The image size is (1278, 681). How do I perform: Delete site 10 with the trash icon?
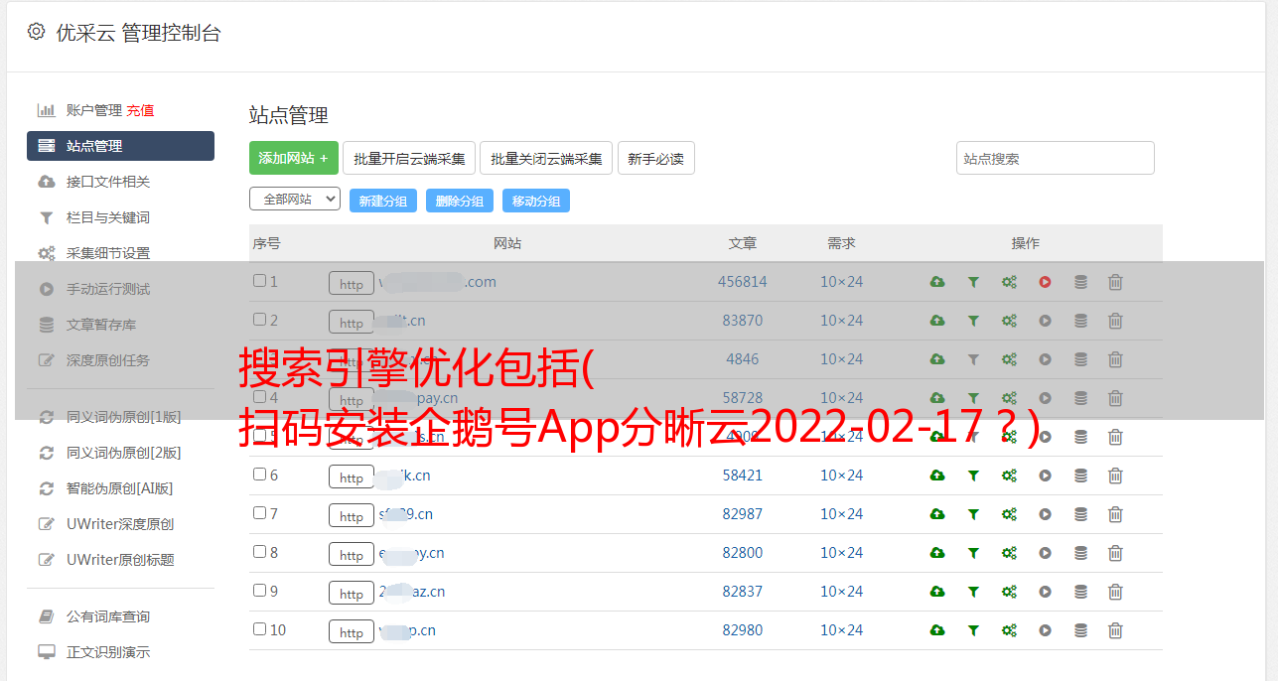[x=1115, y=630]
